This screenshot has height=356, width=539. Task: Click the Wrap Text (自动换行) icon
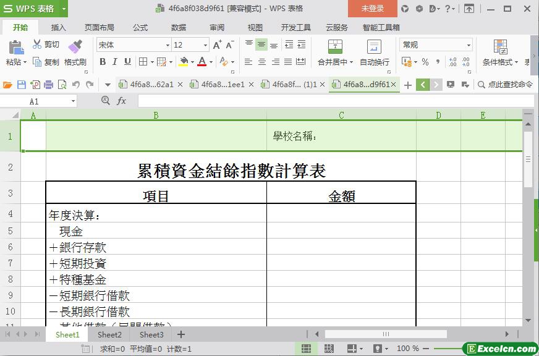coord(374,47)
